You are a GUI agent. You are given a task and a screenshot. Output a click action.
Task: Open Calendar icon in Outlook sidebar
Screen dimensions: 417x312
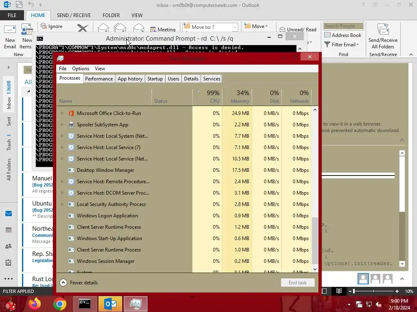point(9,230)
